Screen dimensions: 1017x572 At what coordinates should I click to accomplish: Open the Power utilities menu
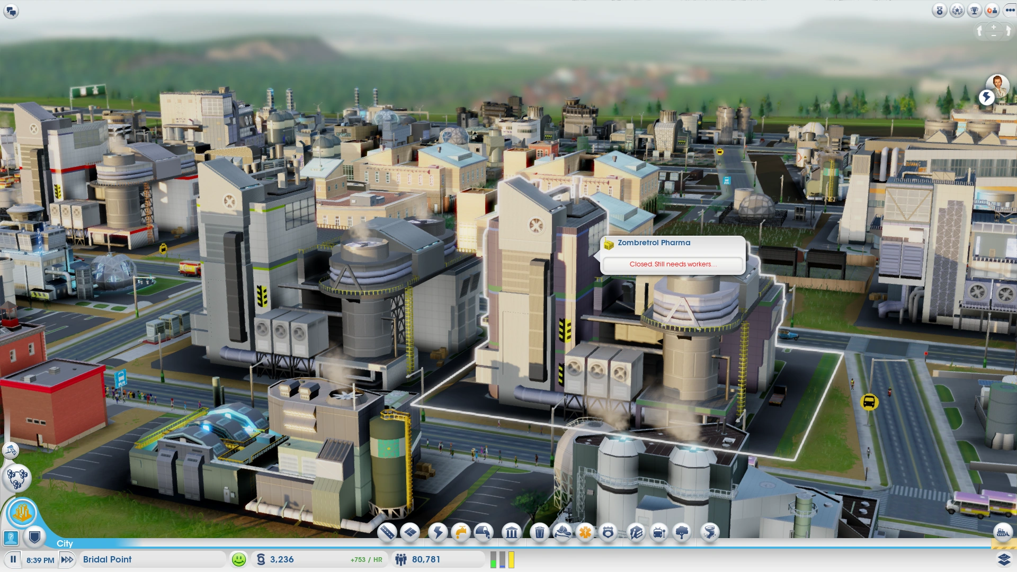[x=438, y=532]
